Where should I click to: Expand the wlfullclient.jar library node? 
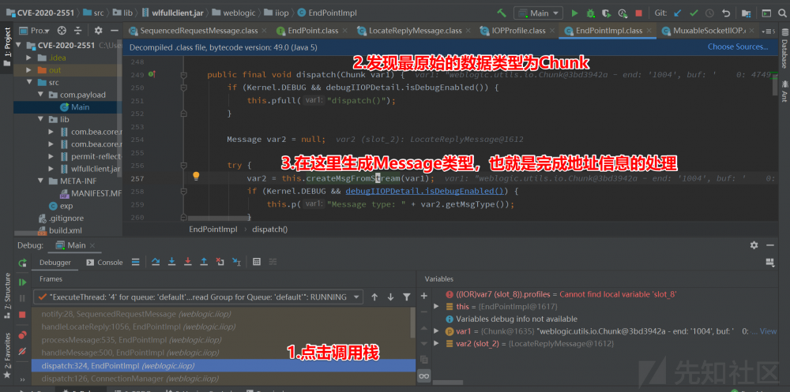(51, 169)
